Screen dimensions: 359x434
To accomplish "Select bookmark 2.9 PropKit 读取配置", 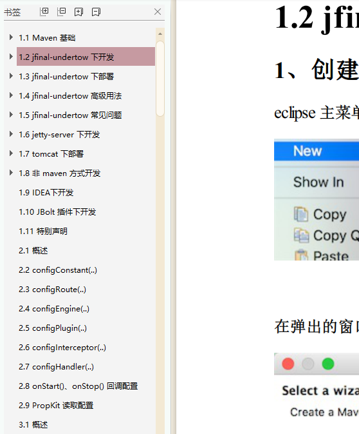I will 56,406.
